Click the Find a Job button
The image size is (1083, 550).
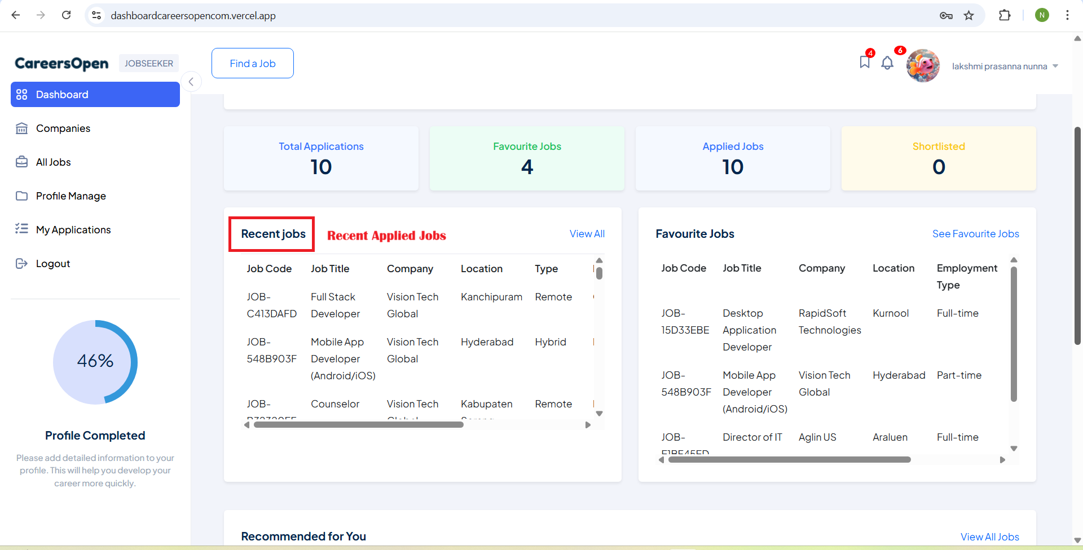252,63
